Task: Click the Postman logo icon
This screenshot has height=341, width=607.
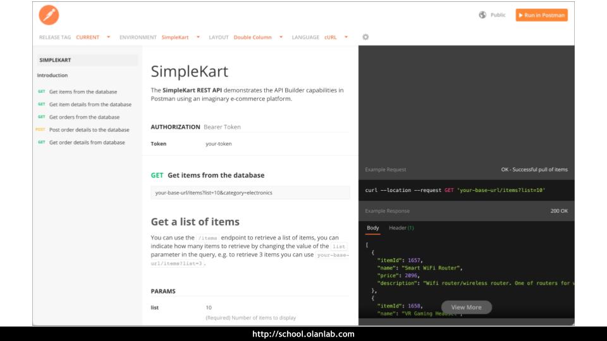Action: pos(49,15)
